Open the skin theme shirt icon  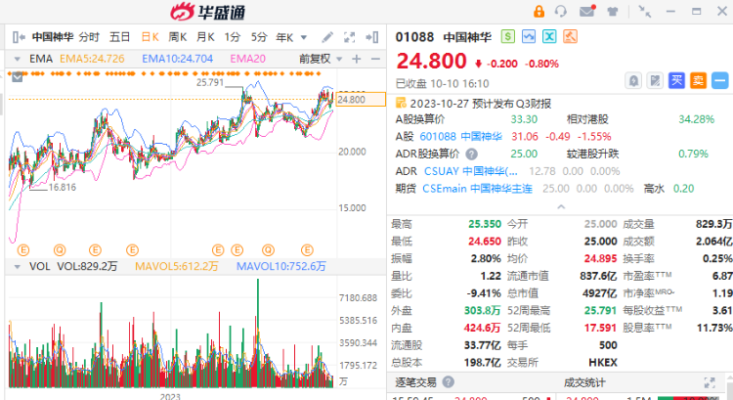pos(613,12)
